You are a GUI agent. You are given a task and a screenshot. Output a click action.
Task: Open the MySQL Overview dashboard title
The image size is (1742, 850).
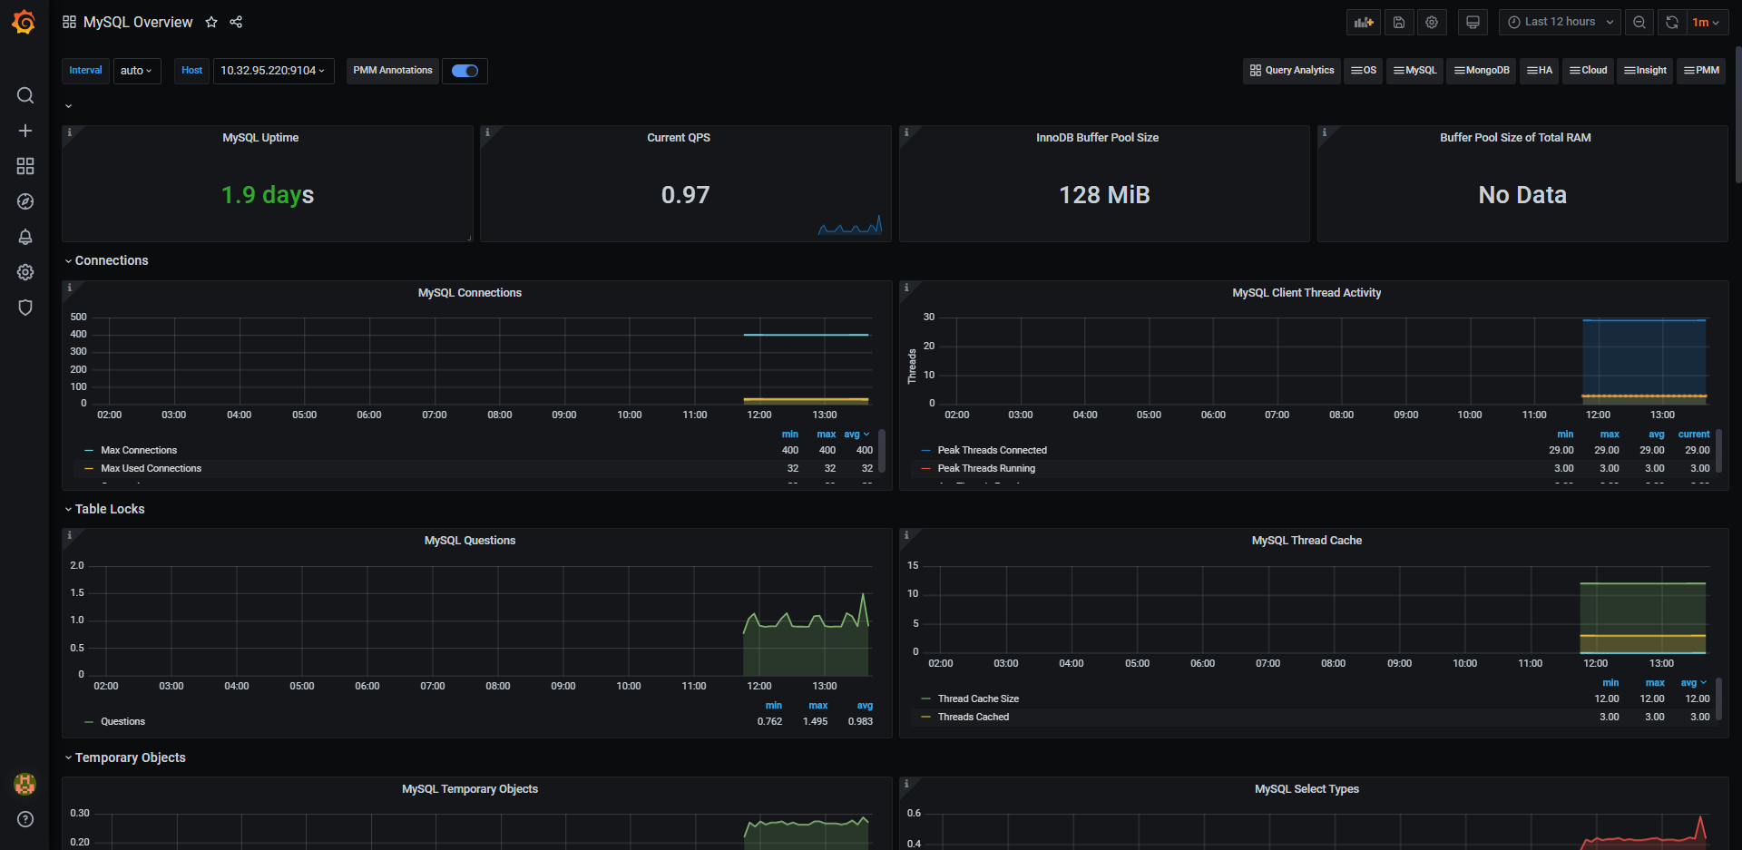tap(138, 22)
